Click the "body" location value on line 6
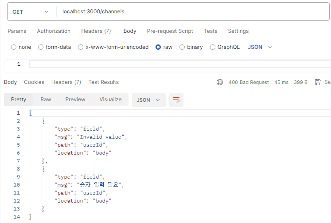The width and height of the screenshot is (331, 223). [x=102, y=153]
